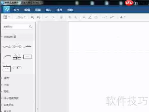
Task: Select the ellipse topic shape
Action: 17,47
